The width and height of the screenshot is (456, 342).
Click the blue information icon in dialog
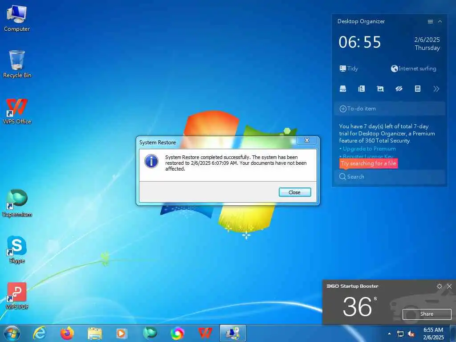click(151, 161)
